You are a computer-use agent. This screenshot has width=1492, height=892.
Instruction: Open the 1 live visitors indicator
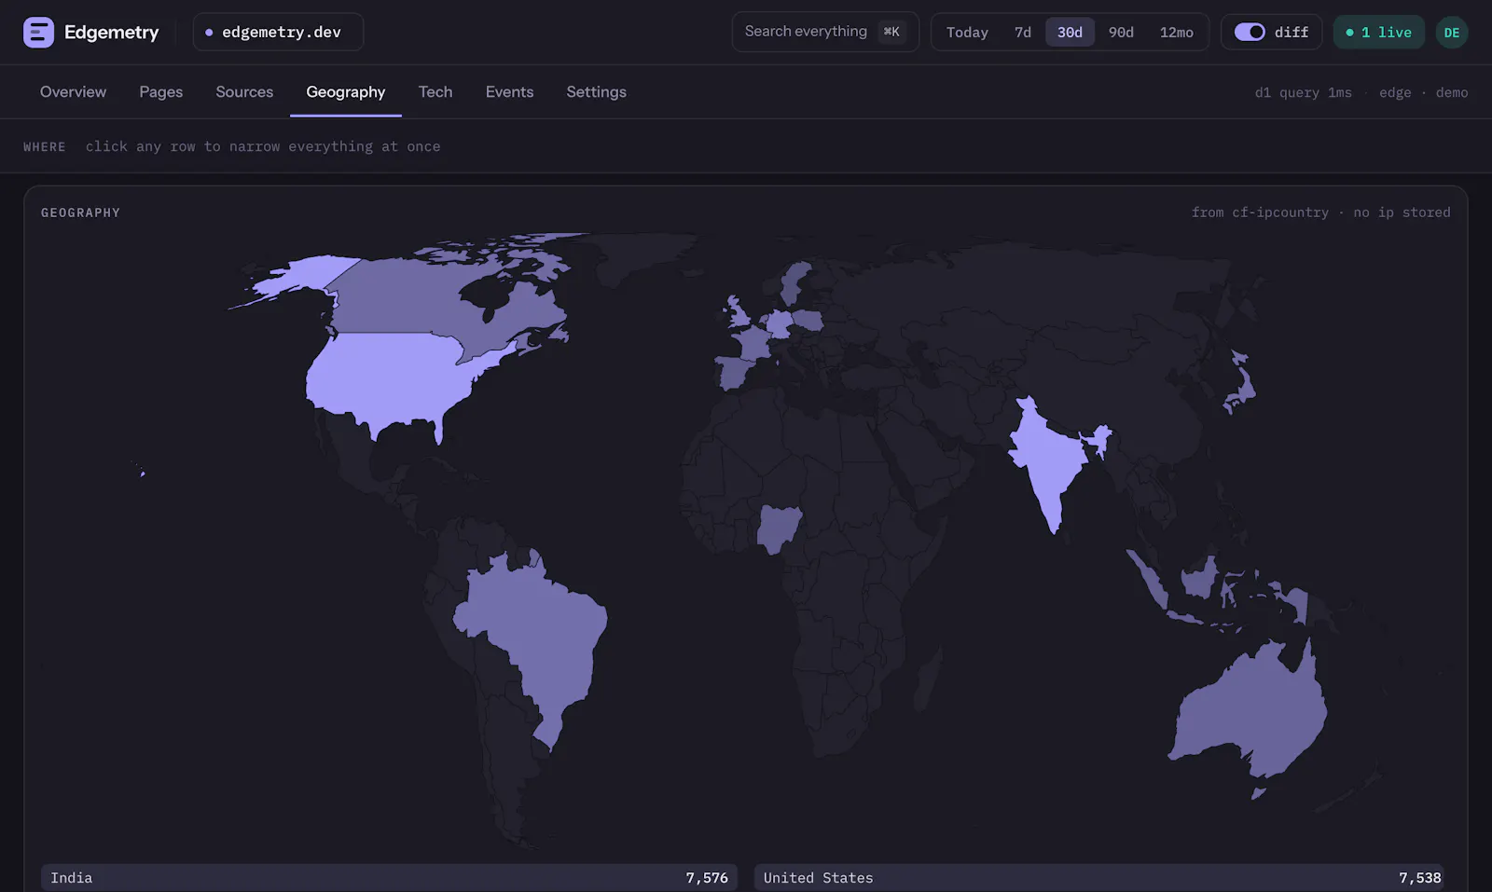[1378, 32]
